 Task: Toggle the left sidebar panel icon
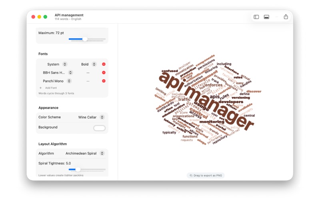[x=256, y=17]
